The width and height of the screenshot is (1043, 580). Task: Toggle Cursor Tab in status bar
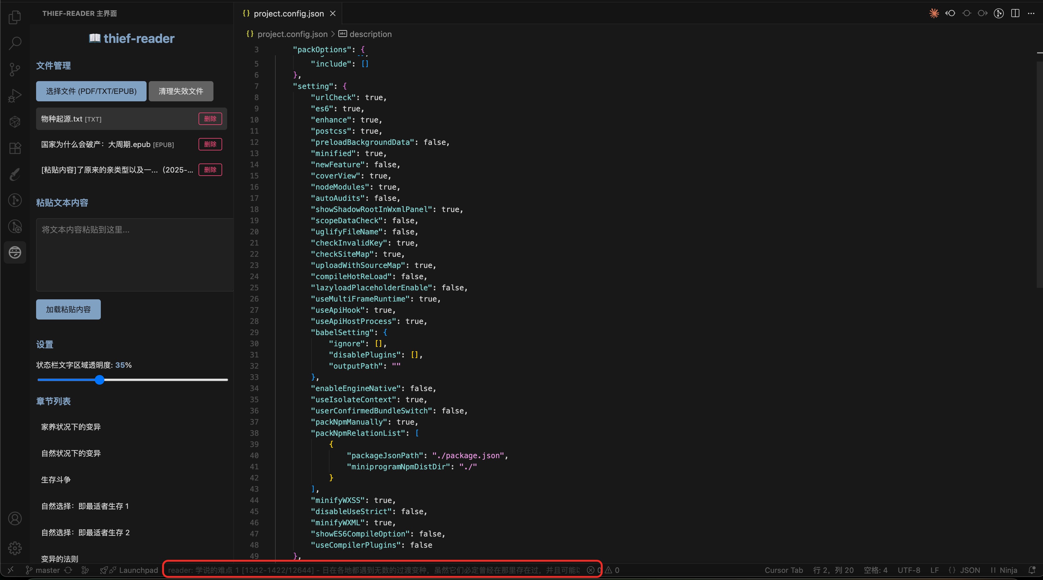tap(783, 570)
